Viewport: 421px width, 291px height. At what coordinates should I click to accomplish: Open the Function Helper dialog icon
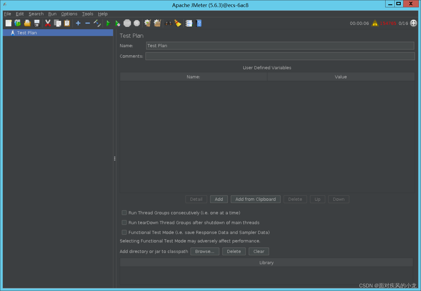coord(189,23)
